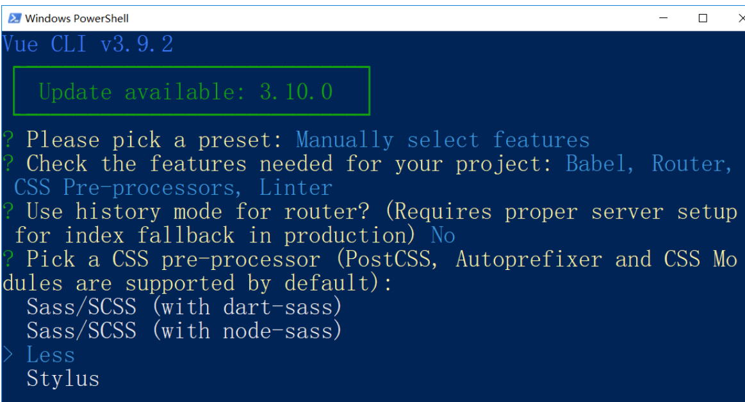Maximize the Windows PowerShell window

(703, 18)
